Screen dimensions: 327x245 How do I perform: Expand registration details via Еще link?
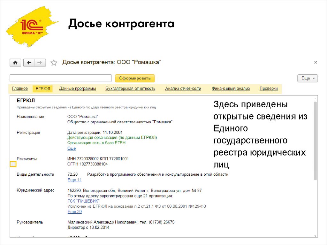tap(72, 148)
